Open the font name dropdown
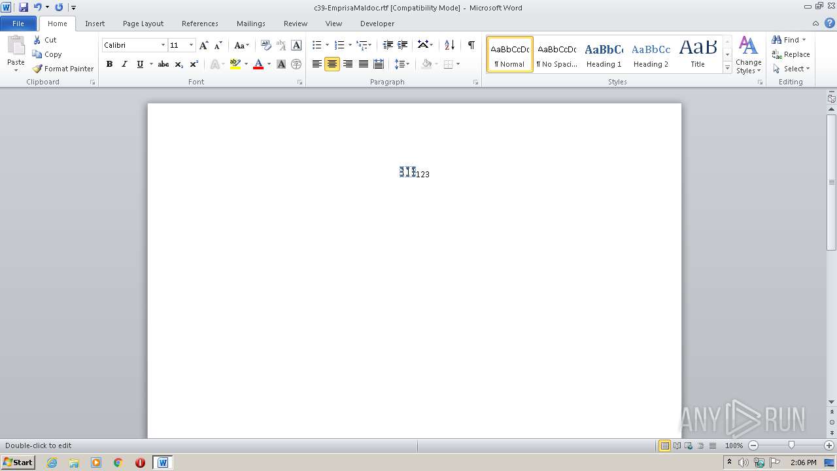The height and width of the screenshot is (471, 837). click(x=163, y=45)
